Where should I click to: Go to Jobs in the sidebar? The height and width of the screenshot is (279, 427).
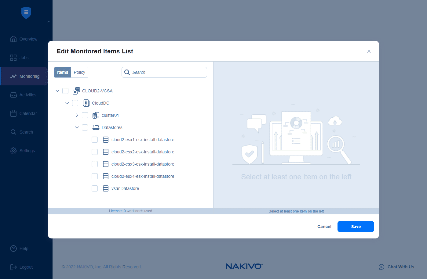24,58
